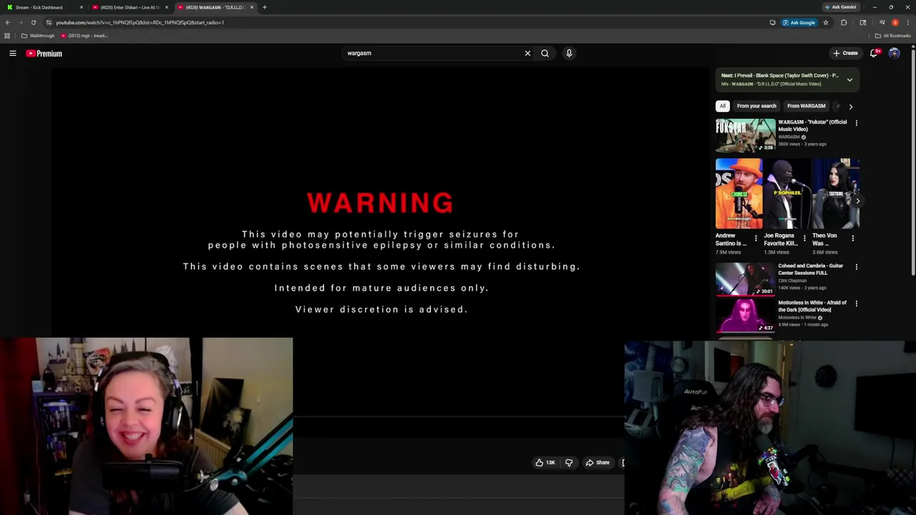Open Motionless In White Afraid of the Dark title

812,306
